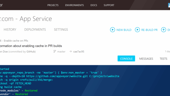Click the NEW BUILD play icon
Screen dimensions: 170x96
[x=112, y=30]
